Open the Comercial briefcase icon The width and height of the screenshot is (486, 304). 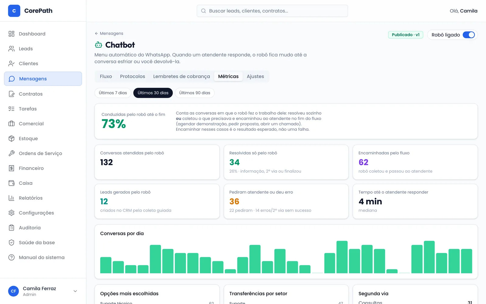tap(12, 124)
